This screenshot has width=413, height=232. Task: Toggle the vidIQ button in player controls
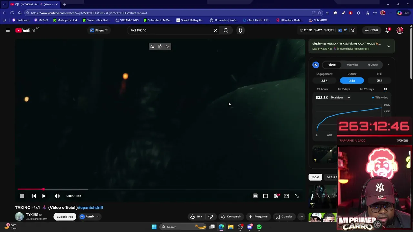coord(255,196)
